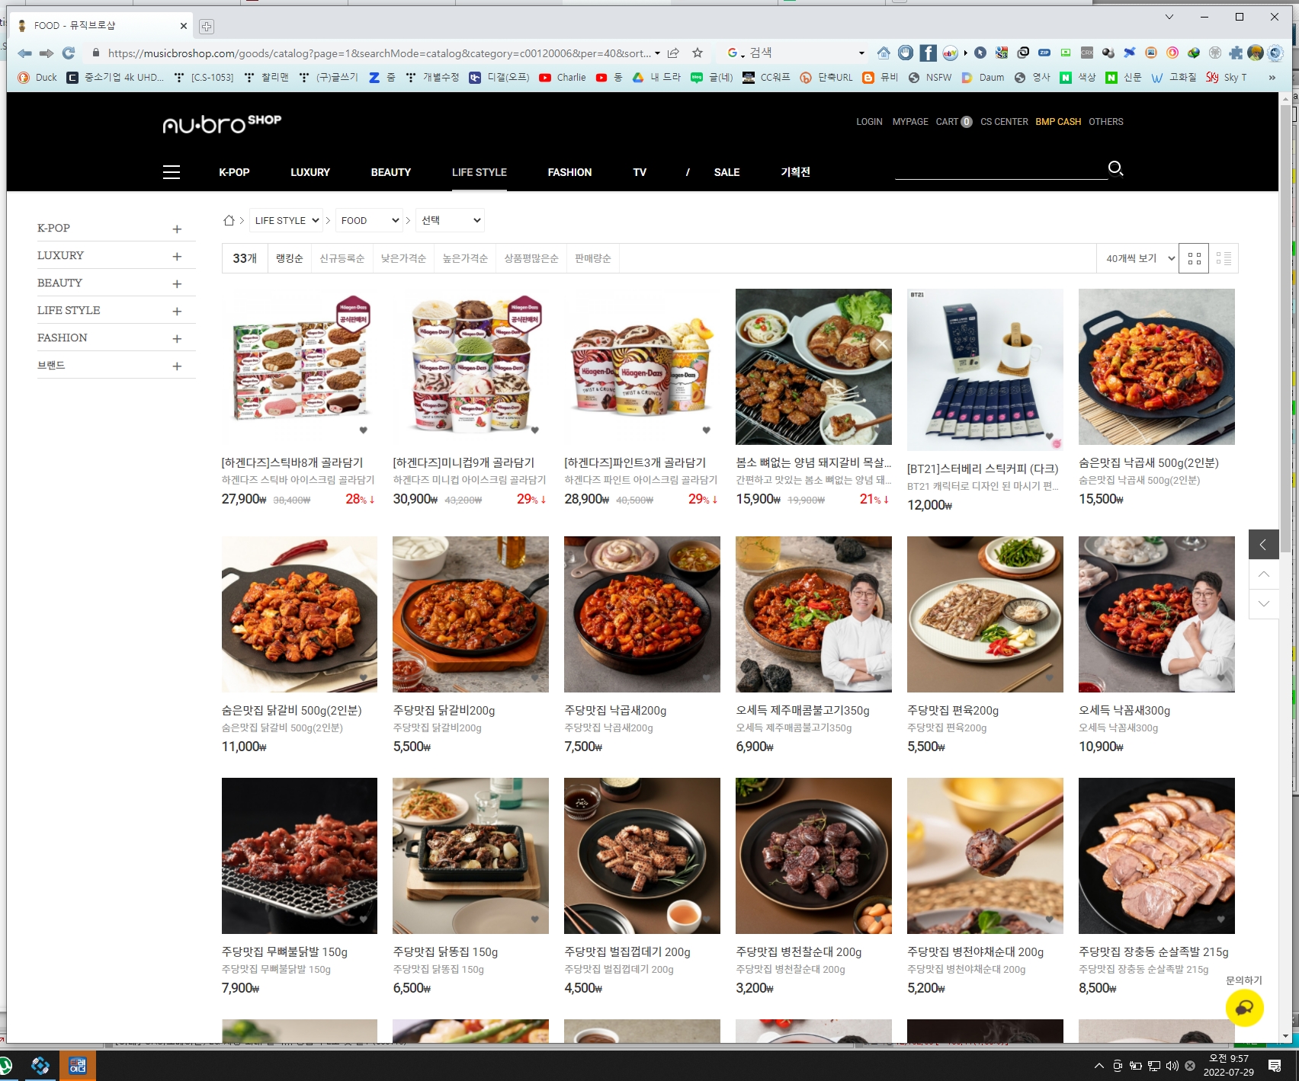Reload the page with refresh icon
This screenshot has height=1081, width=1299.
pyautogui.click(x=69, y=53)
